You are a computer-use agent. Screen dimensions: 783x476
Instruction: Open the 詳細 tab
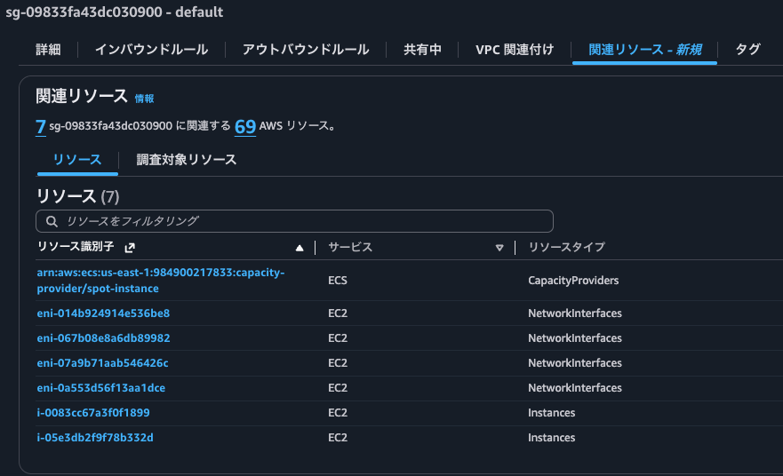tap(49, 50)
